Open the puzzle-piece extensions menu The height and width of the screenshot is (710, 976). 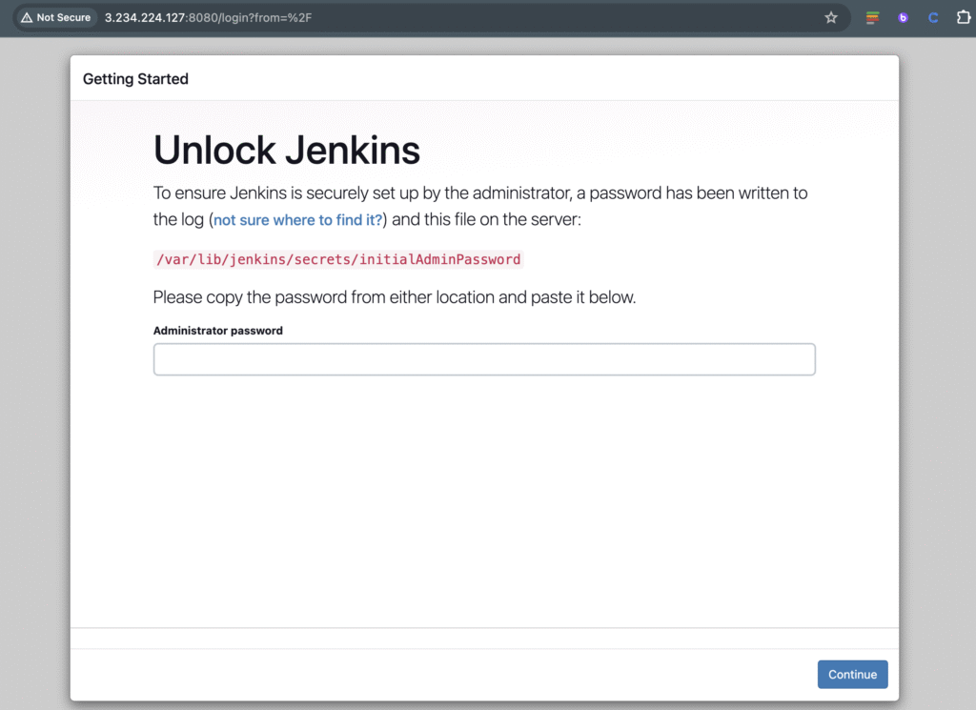point(963,17)
